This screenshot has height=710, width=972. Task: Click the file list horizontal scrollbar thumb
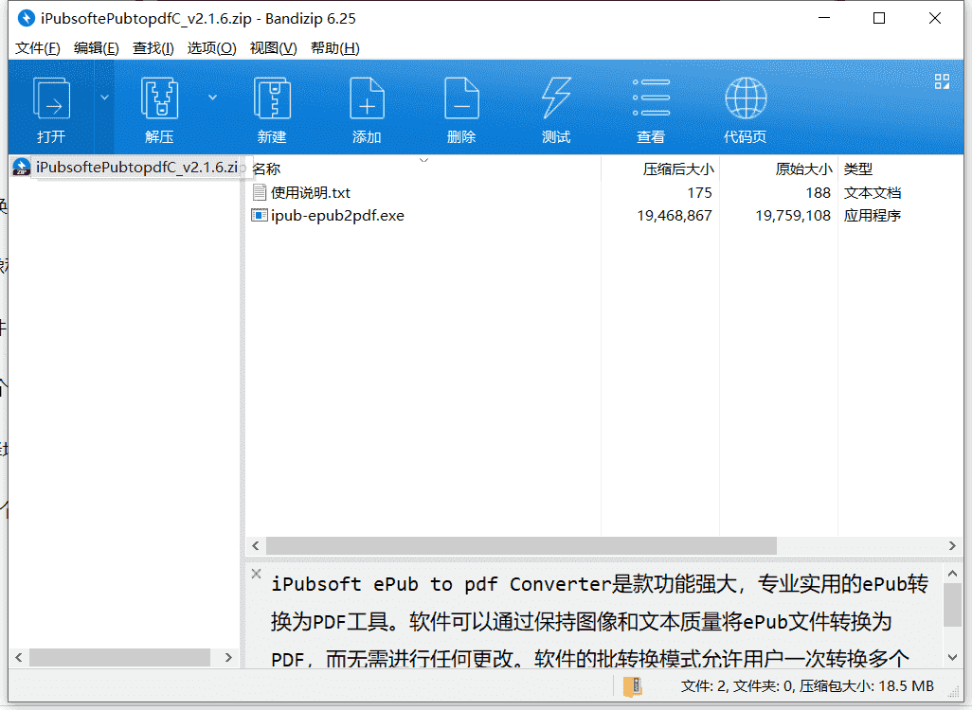(x=521, y=546)
